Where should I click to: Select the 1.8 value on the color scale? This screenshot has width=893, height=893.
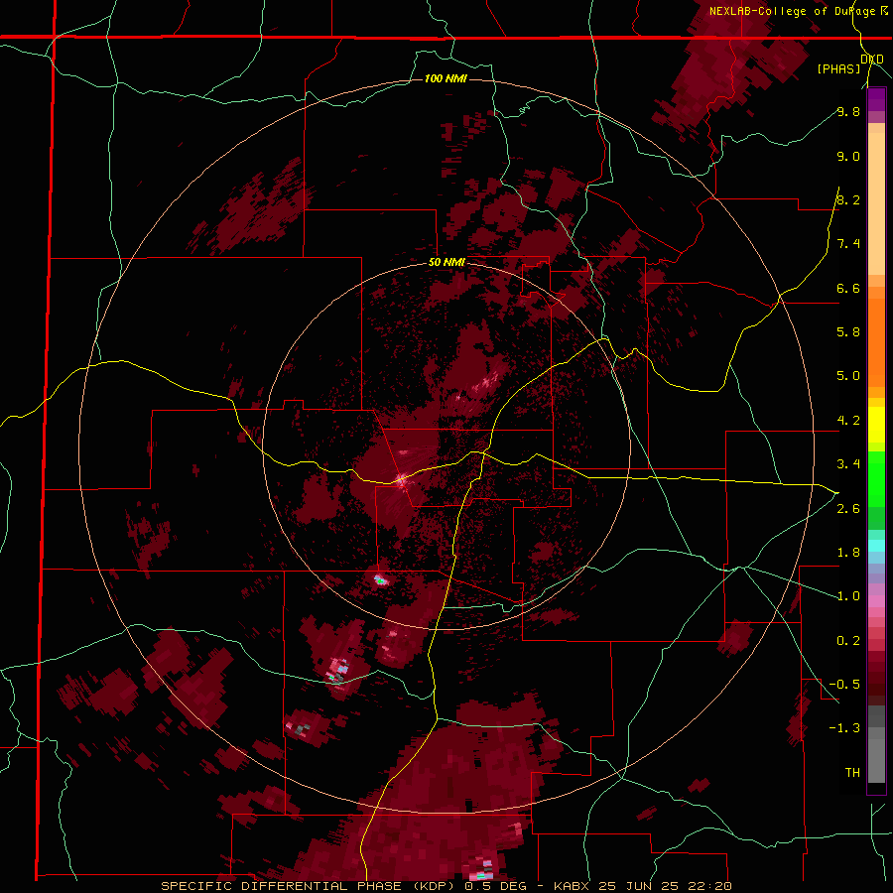(x=848, y=553)
